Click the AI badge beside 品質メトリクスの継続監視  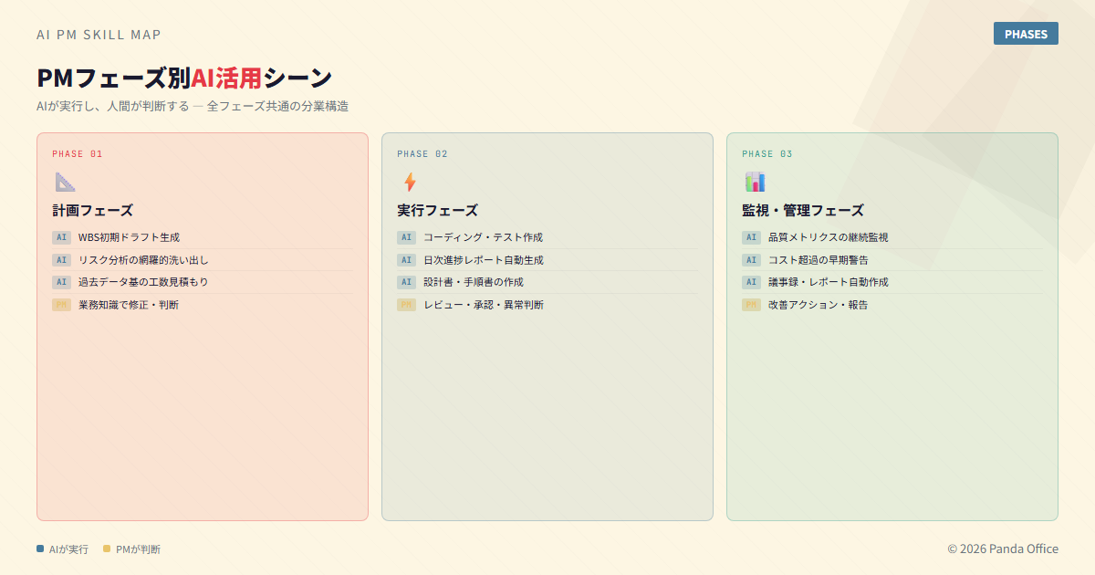[751, 237]
